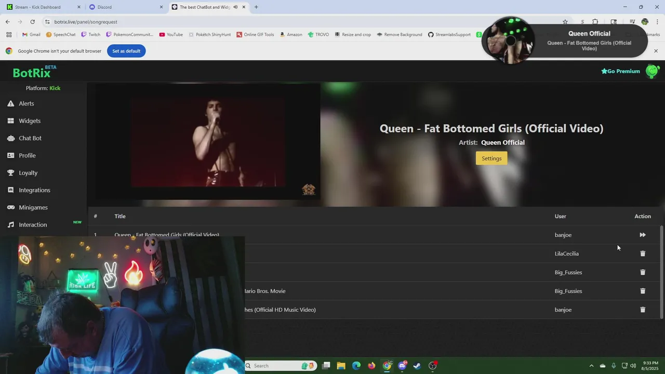Open PokemonCommunity bookmark
665x374 pixels.
click(x=130, y=35)
